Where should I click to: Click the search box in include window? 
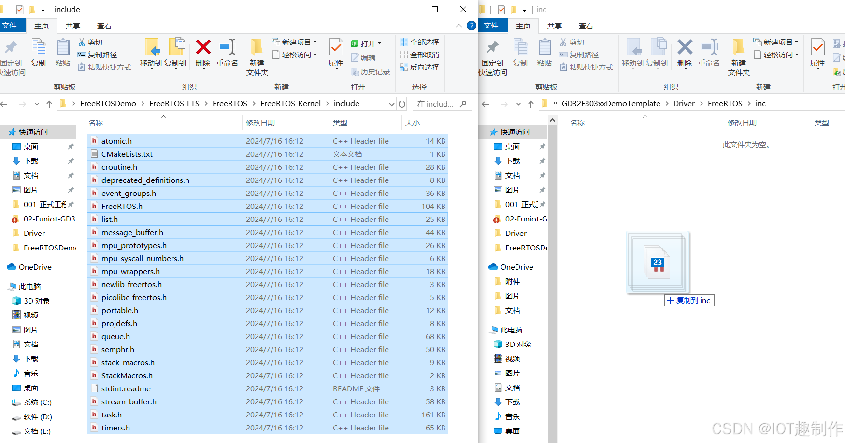pos(442,104)
